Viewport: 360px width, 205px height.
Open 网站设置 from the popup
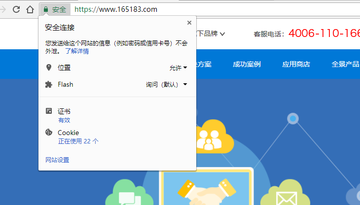(57, 160)
